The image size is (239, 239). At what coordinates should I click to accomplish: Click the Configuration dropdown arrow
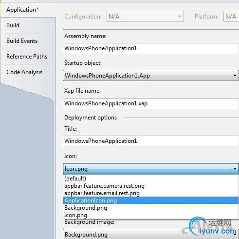(x=180, y=17)
